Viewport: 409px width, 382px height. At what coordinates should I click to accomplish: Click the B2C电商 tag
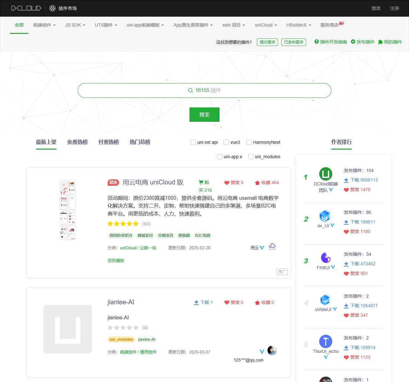click(x=203, y=236)
